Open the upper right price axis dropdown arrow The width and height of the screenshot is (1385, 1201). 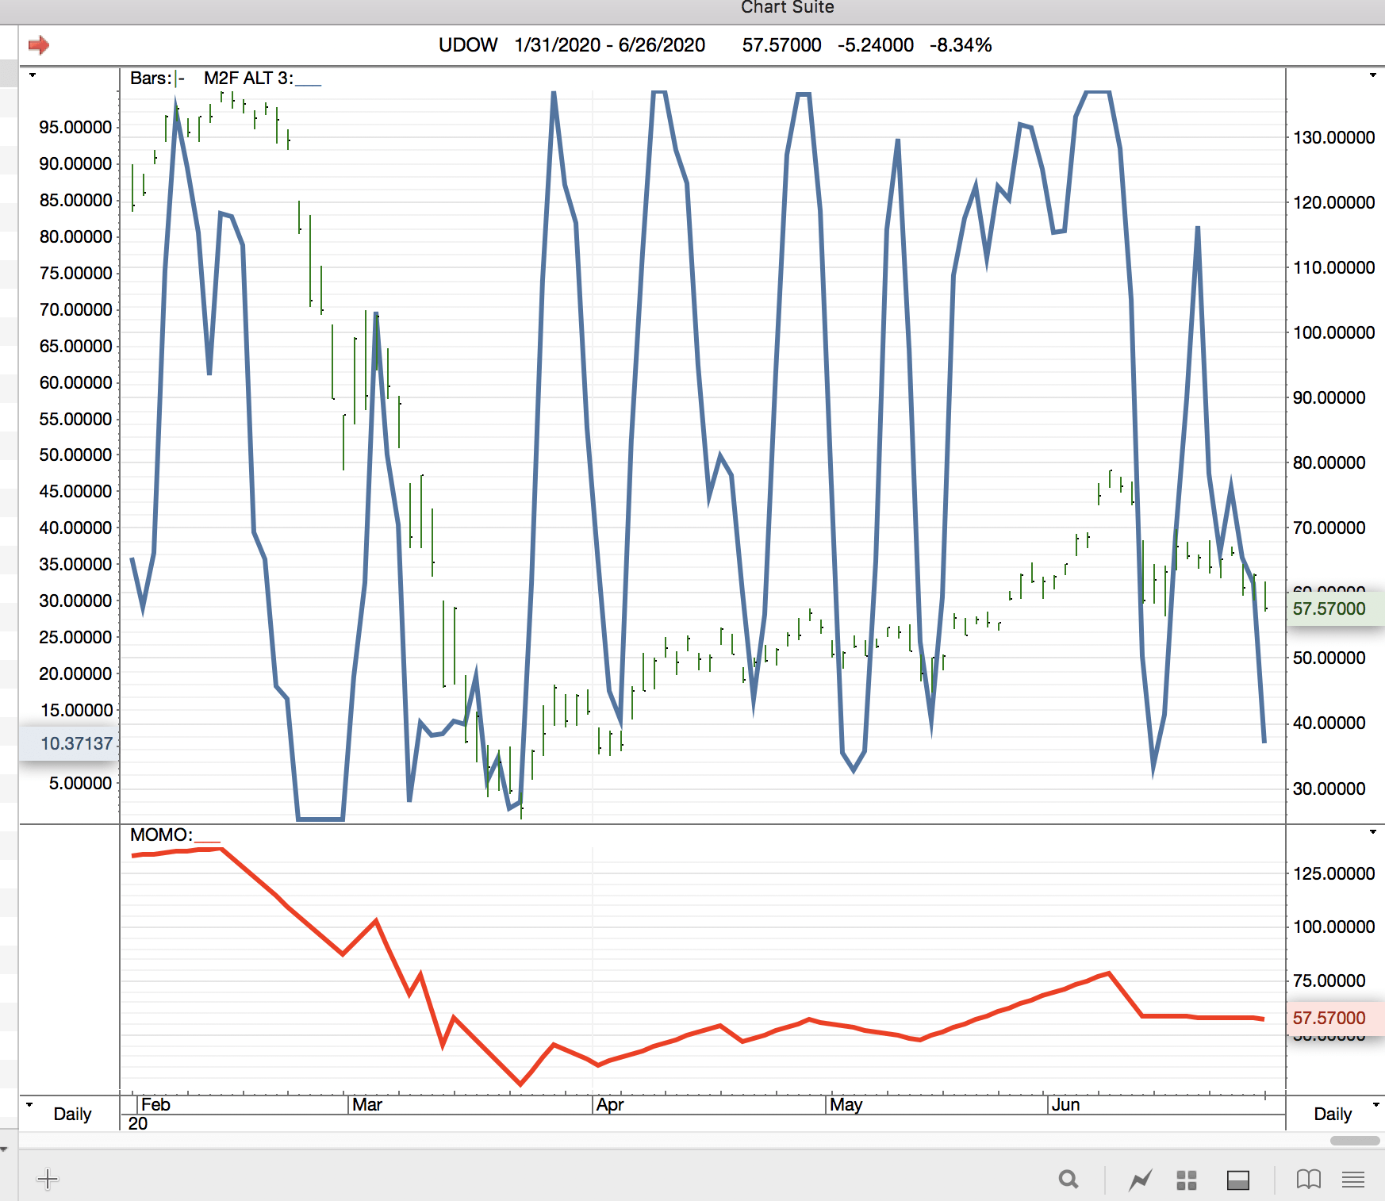(1372, 75)
